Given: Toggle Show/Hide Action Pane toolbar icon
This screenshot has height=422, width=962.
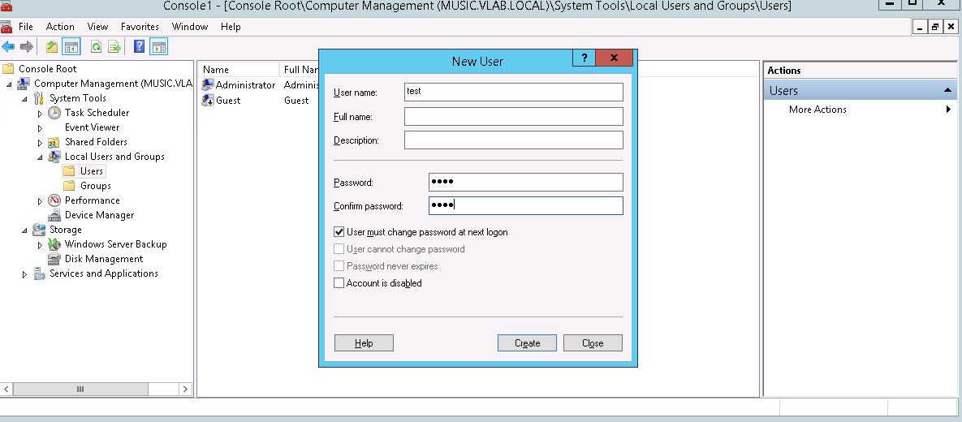Looking at the screenshot, I should click(158, 46).
